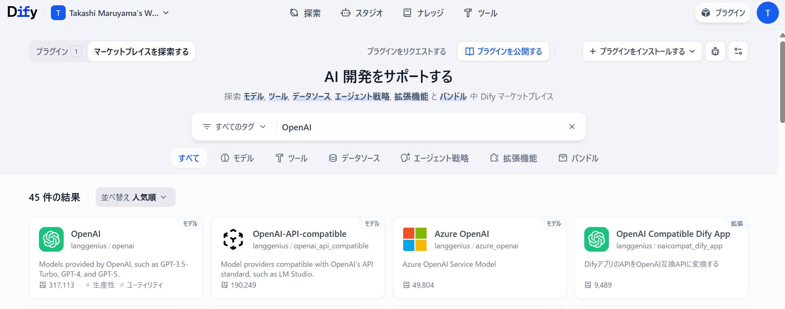
Task: Clear the OpenAI search text
Action: click(x=572, y=127)
